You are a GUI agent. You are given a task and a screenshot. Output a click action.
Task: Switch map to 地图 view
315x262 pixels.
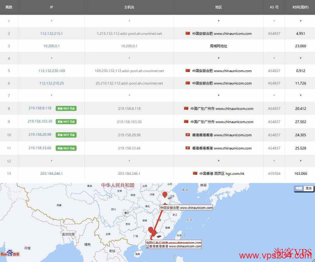coord(299,188)
